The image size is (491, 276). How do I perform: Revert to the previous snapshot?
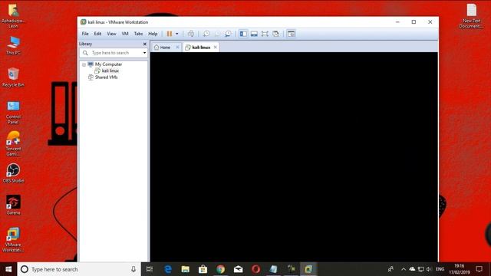[x=217, y=34]
